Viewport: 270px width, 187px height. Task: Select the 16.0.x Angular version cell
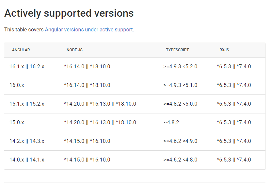tap(17, 85)
